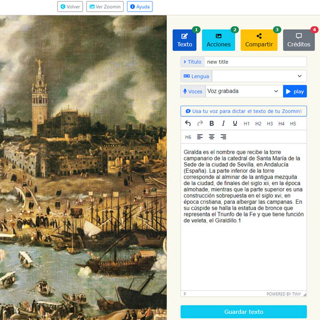The height and width of the screenshot is (320, 320).
Task: Align text to the left
Action: pyautogui.click(x=200, y=137)
